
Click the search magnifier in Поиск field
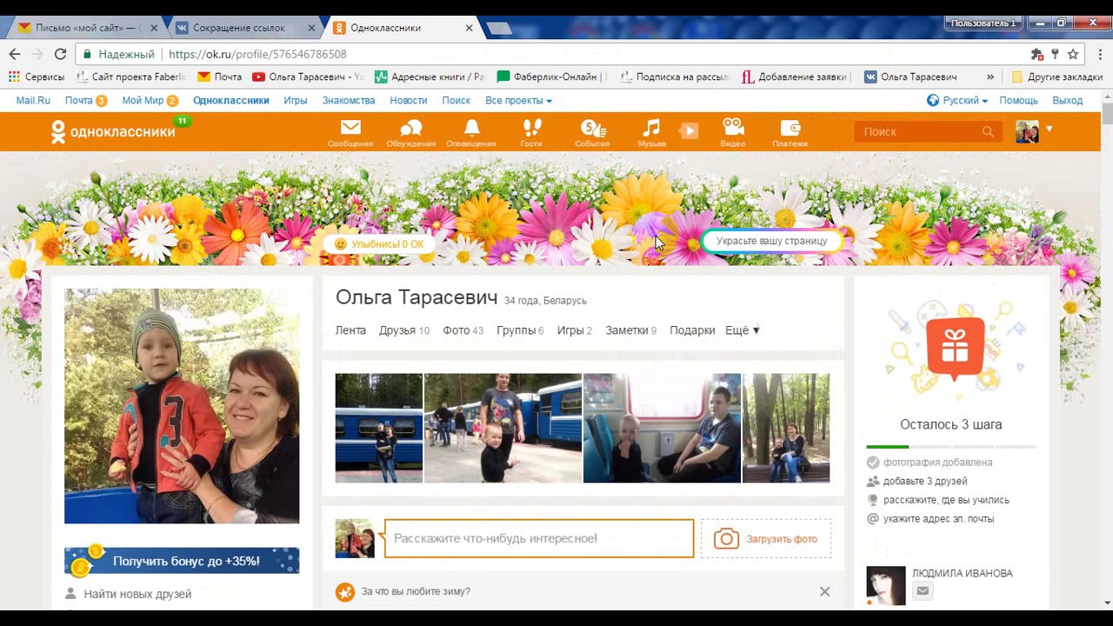click(x=987, y=131)
